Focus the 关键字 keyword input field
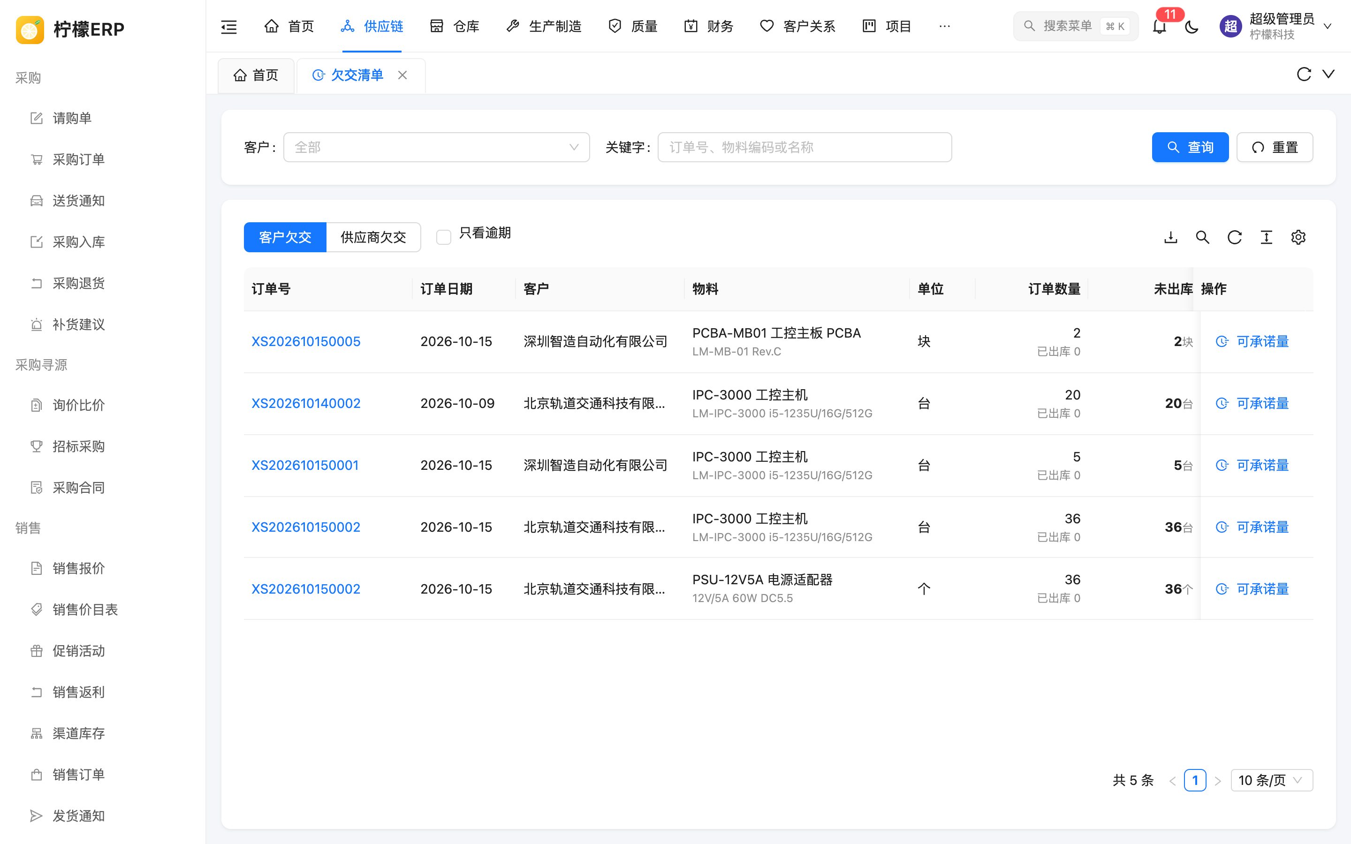 pyautogui.click(x=805, y=147)
